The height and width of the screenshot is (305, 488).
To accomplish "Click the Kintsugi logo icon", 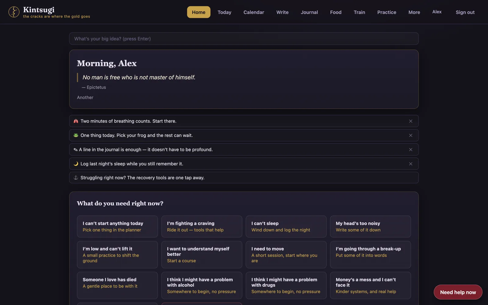I will (14, 12).
